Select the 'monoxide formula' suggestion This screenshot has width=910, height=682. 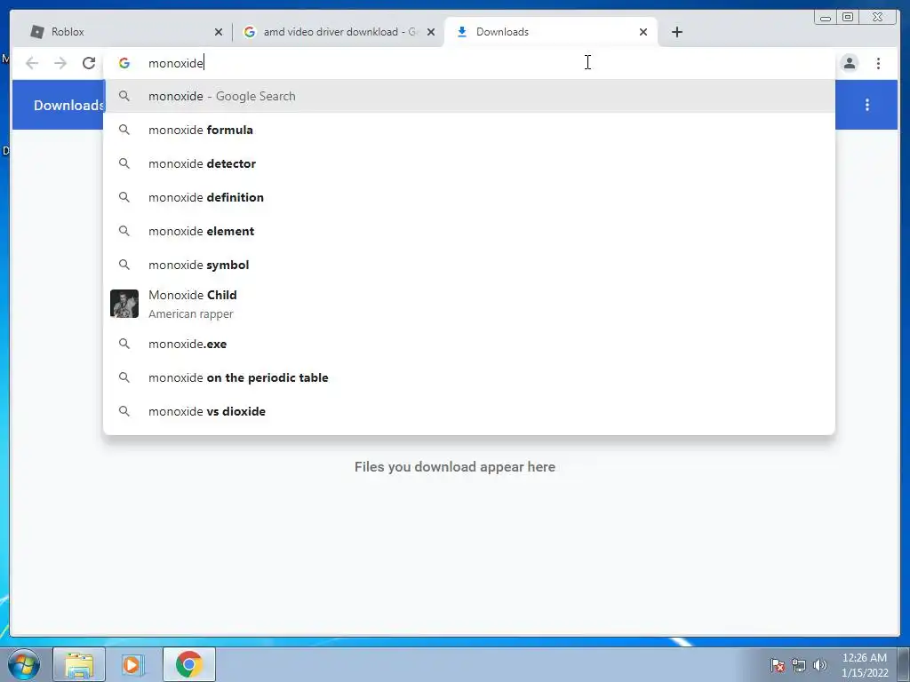[469, 130]
